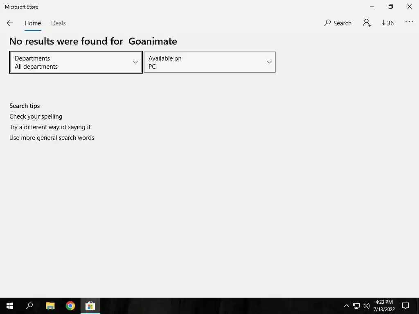This screenshot has height=314, width=419.
Task: Expand the Available on dropdown
Action: pos(209,62)
